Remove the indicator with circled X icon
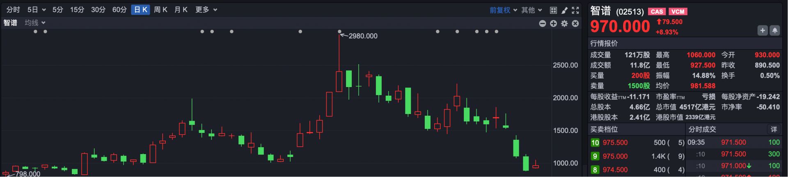The height and width of the screenshot is (177, 788). point(575,24)
